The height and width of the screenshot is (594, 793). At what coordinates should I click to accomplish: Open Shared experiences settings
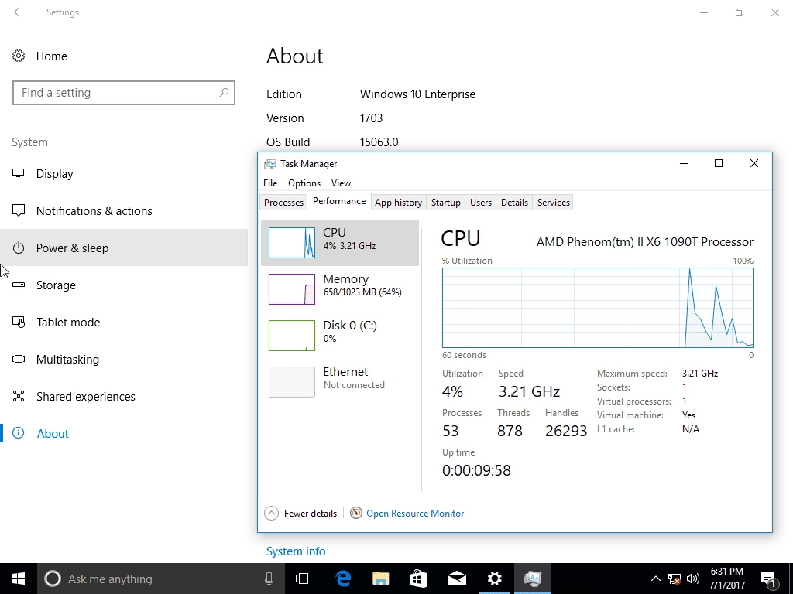tap(124, 397)
